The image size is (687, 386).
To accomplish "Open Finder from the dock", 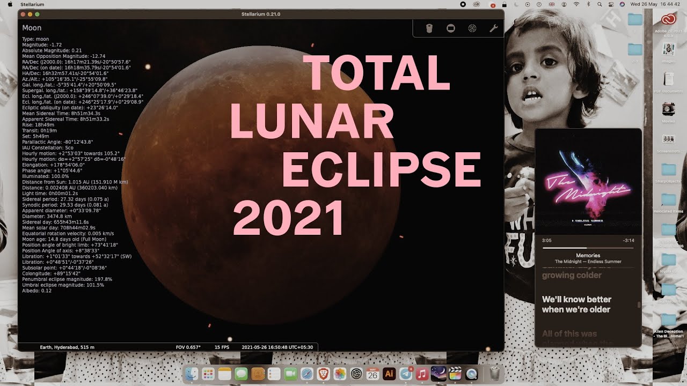I will click(192, 374).
